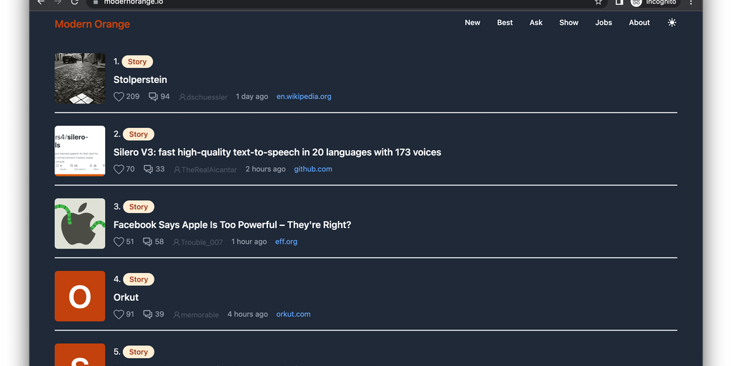Toggle the light/dark theme sun icon

[671, 23]
